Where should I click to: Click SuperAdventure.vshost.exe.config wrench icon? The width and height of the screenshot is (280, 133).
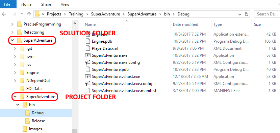pos(88,83)
